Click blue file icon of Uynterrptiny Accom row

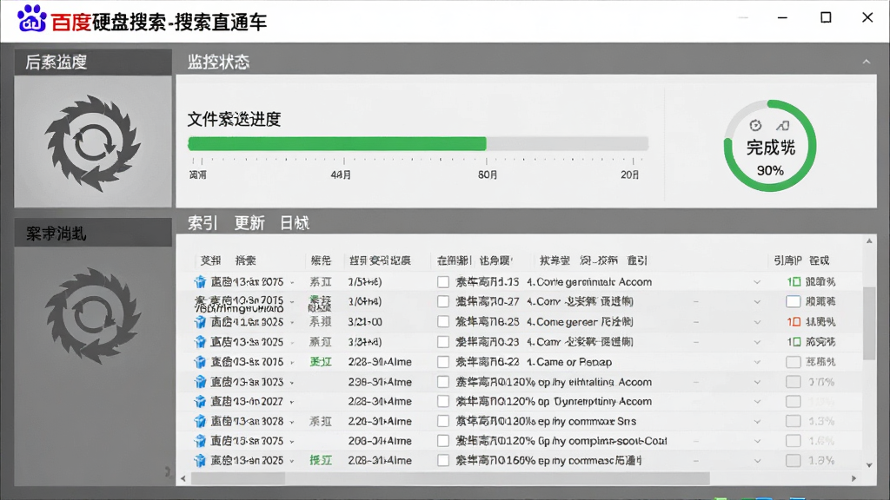click(x=200, y=401)
